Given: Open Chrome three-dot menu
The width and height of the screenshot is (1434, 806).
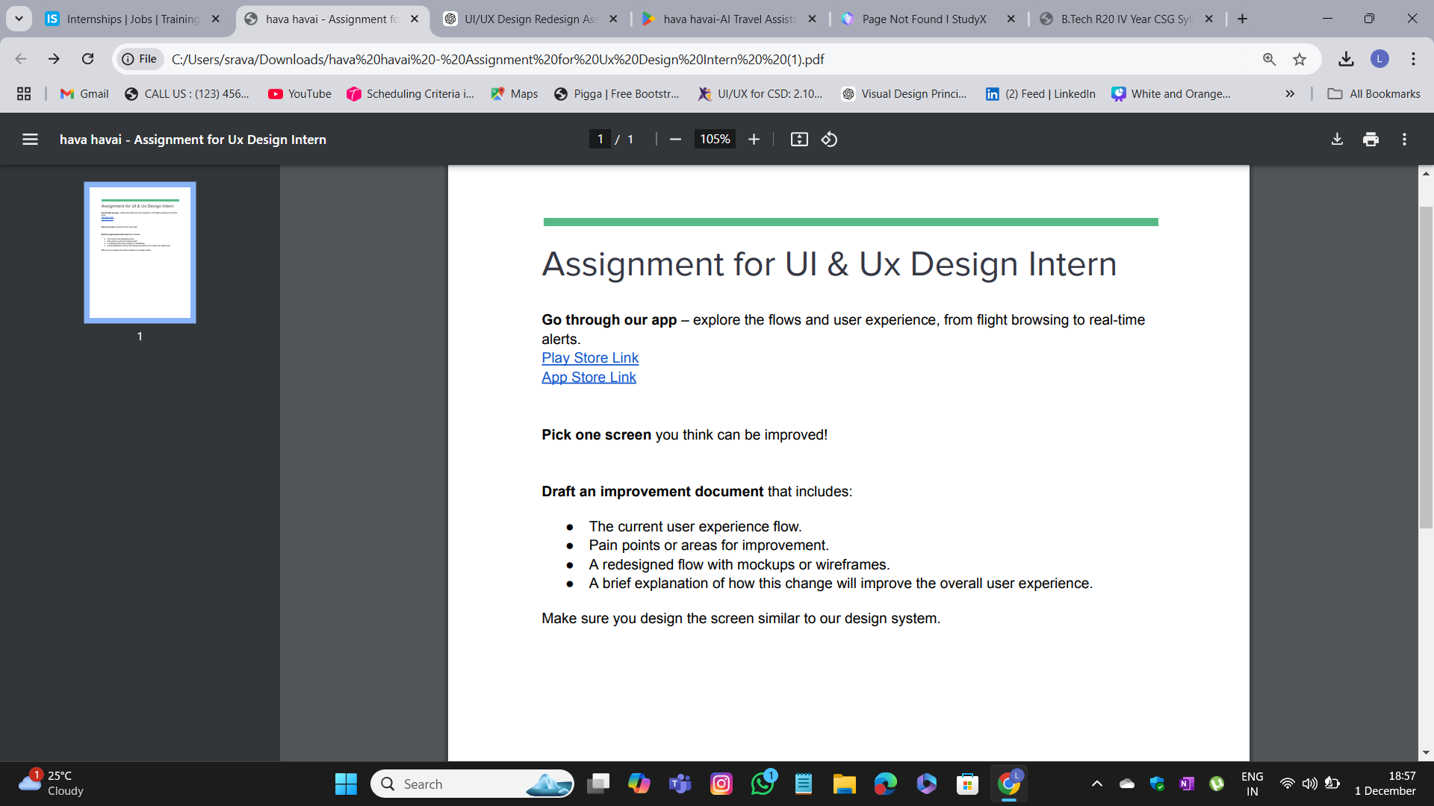Looking at the screenshot, I should click(x=1413, y=59).
